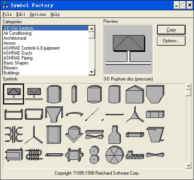Pick the dashed-outline rectangular tank symbol

(54, 135)
